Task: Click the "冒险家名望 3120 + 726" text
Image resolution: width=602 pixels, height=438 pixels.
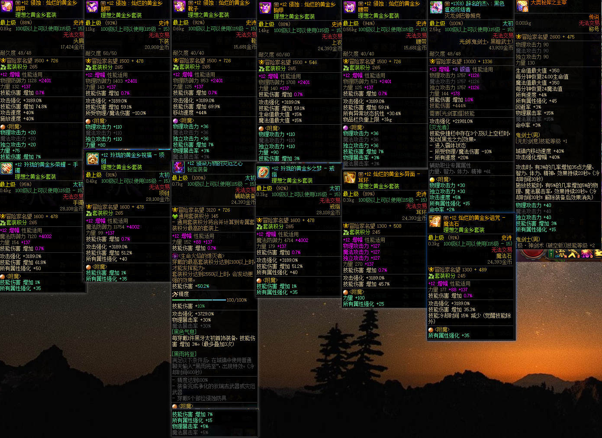Action: 204,210
